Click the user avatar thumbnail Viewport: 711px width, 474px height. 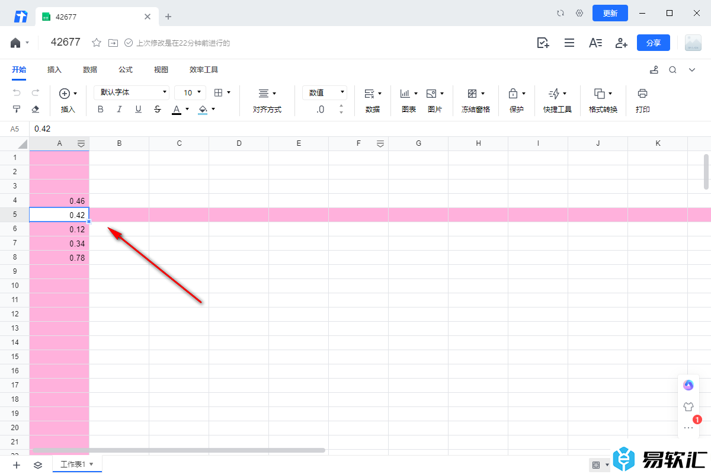[x=693, y=43]
